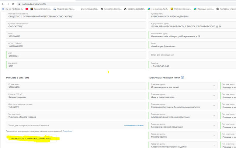
Task: Click the Фактический адрес field
Action: 192,35
